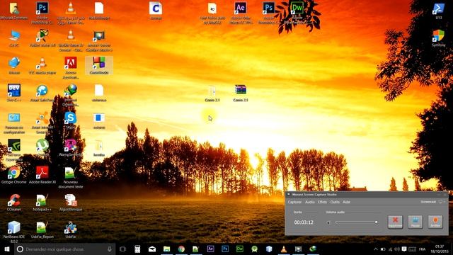Open After Effects from the taskbar
This screenshot has width=453, height=255.
210,249
